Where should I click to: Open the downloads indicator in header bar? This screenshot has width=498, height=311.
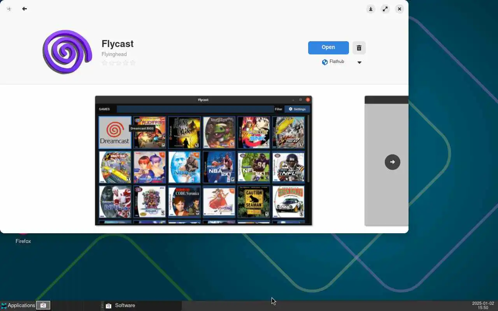[x=371, y=9]
